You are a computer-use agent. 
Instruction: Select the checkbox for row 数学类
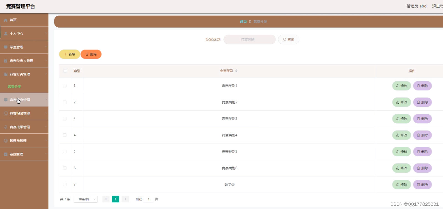pyautogui.click(x=65, y=184)
